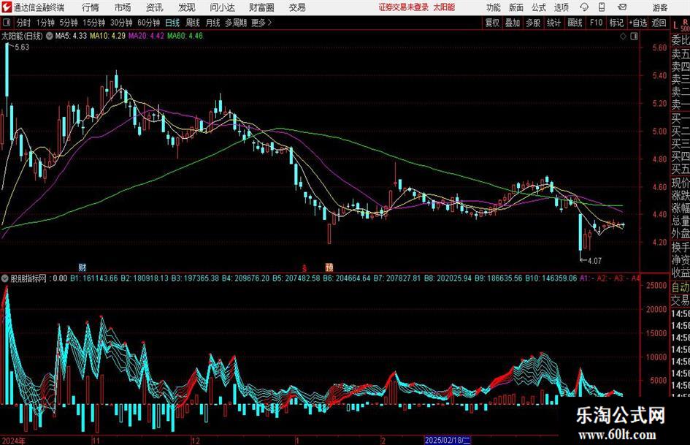This screenshot has height=445, width=690.
Task: Click the 交易 side panel label
Action: click(680, 300)
